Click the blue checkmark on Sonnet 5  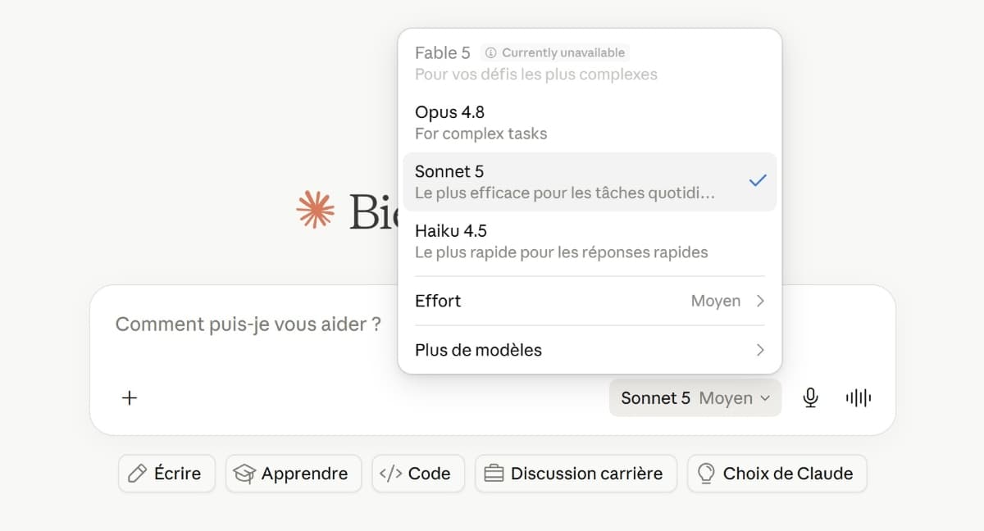pos(758,181)
